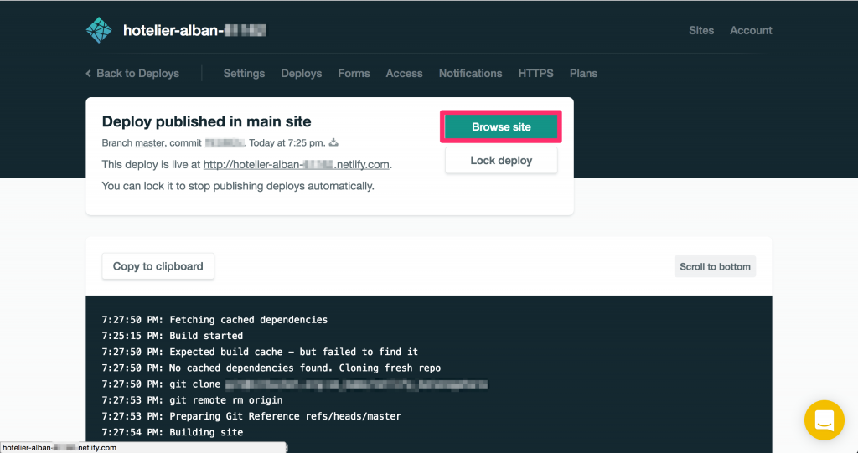Click the Back to Deploys link
858x453 pixels.
click(x=132, y=74)
